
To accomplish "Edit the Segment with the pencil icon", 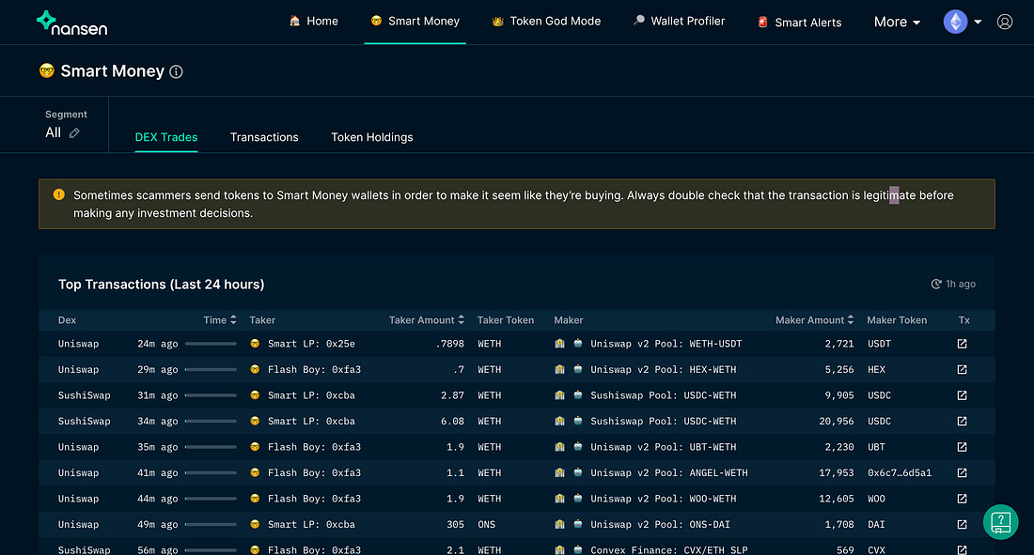I will (x=74, y=133).
